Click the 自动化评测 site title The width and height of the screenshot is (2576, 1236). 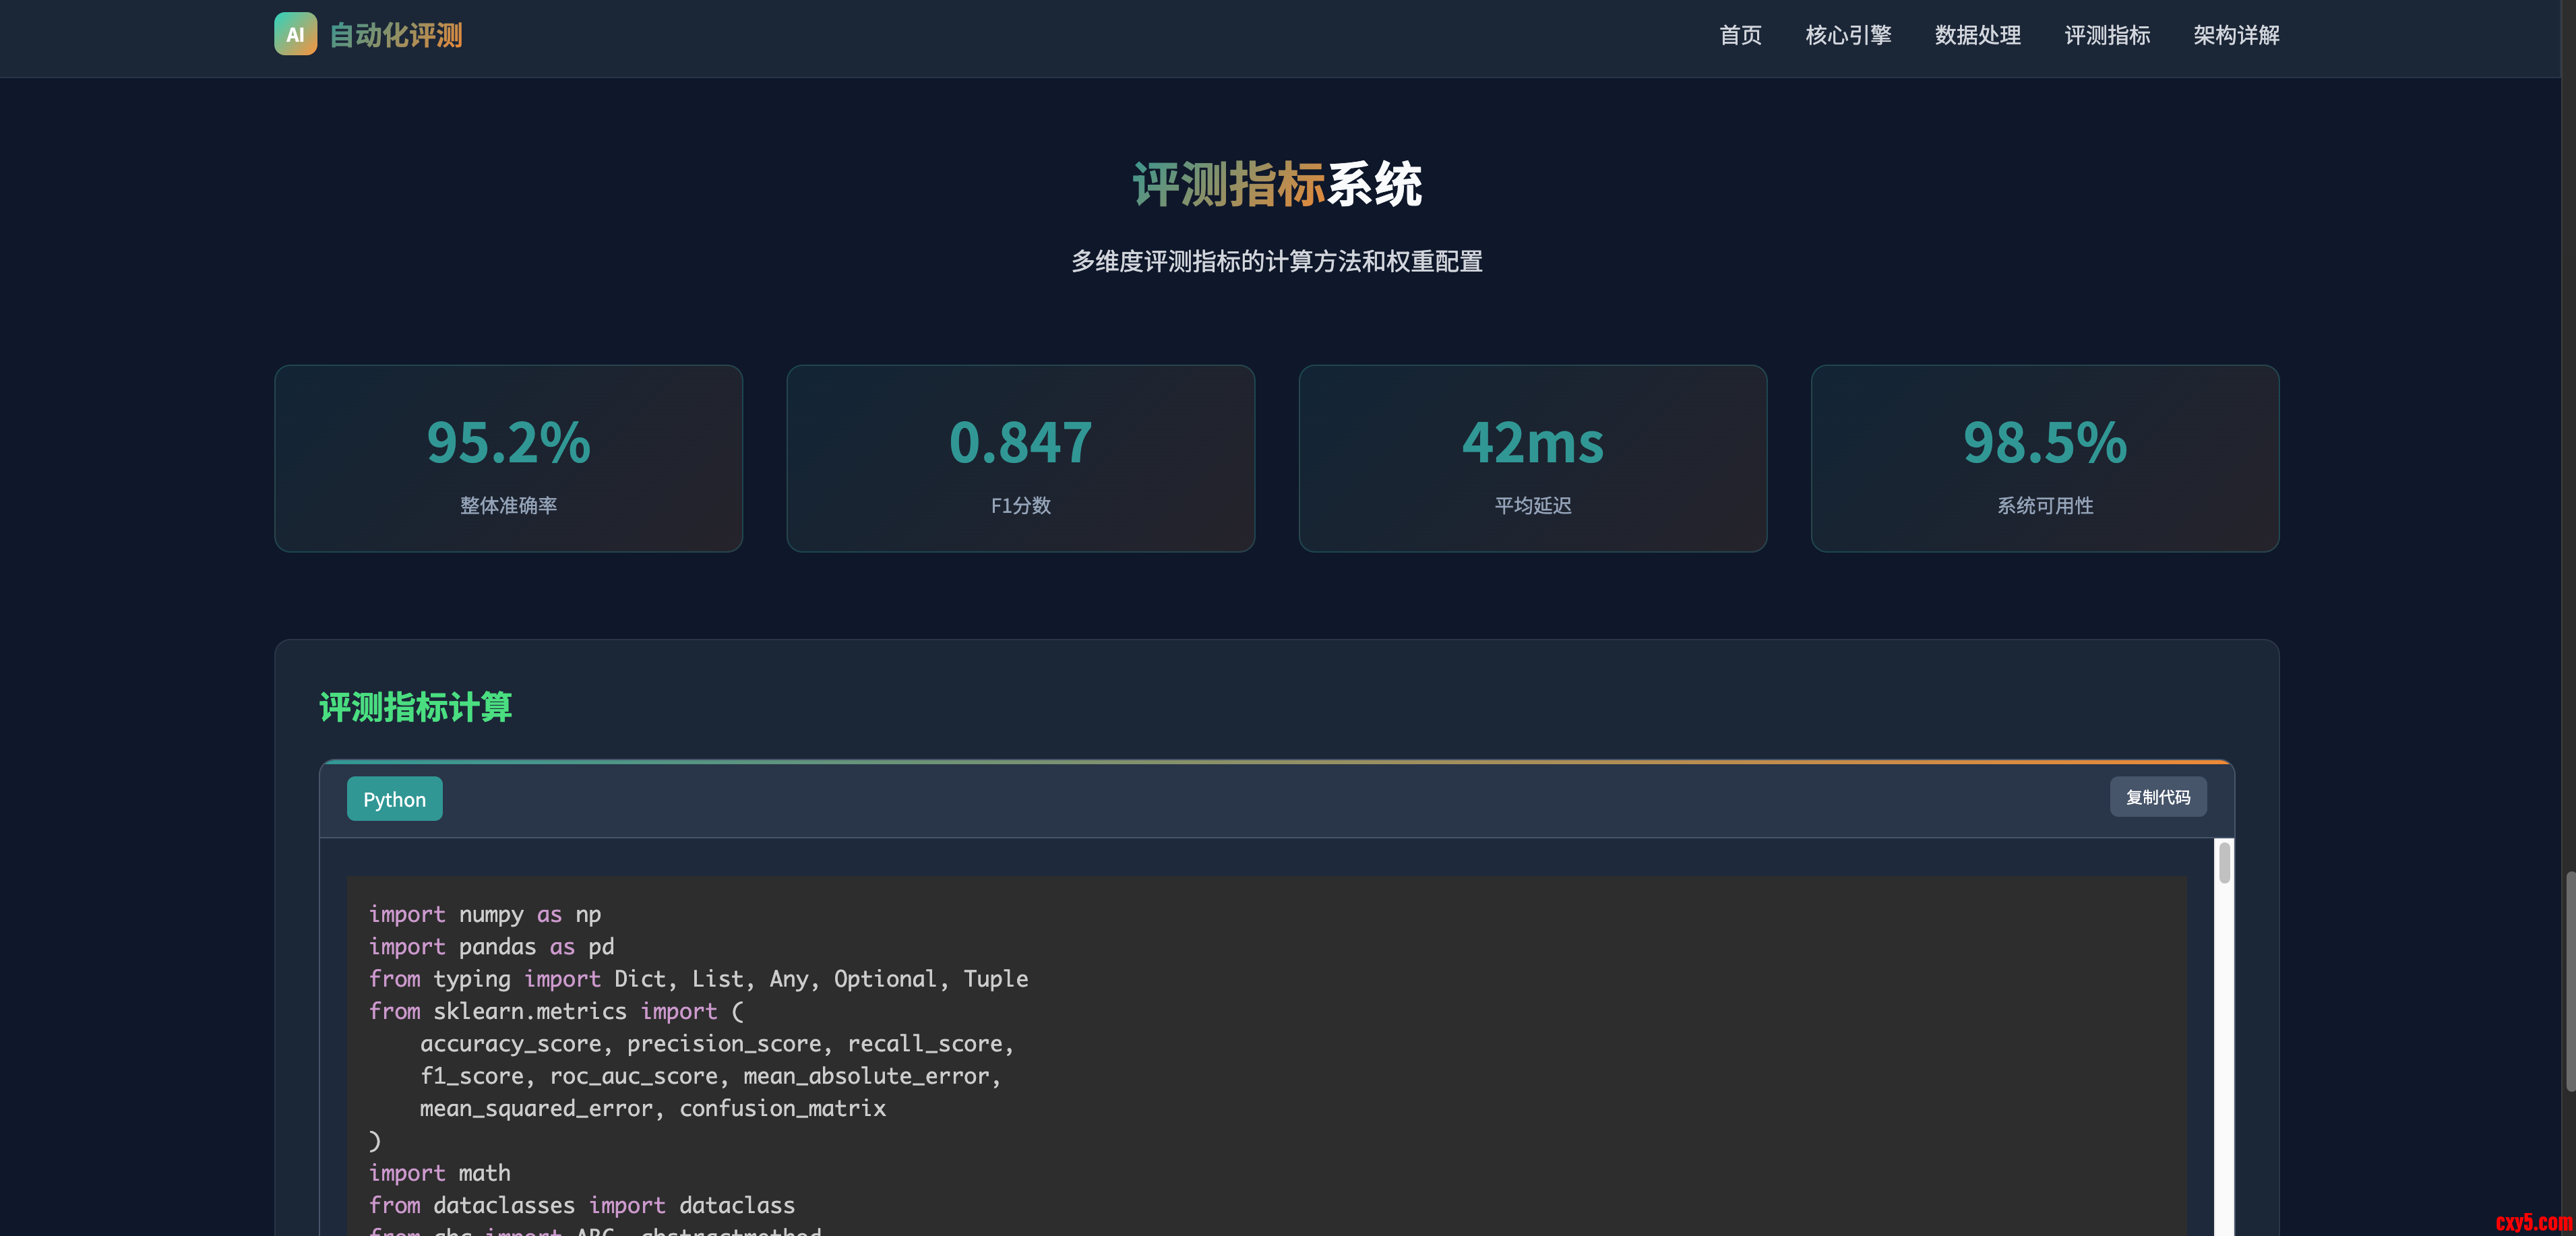click(396, 36)
